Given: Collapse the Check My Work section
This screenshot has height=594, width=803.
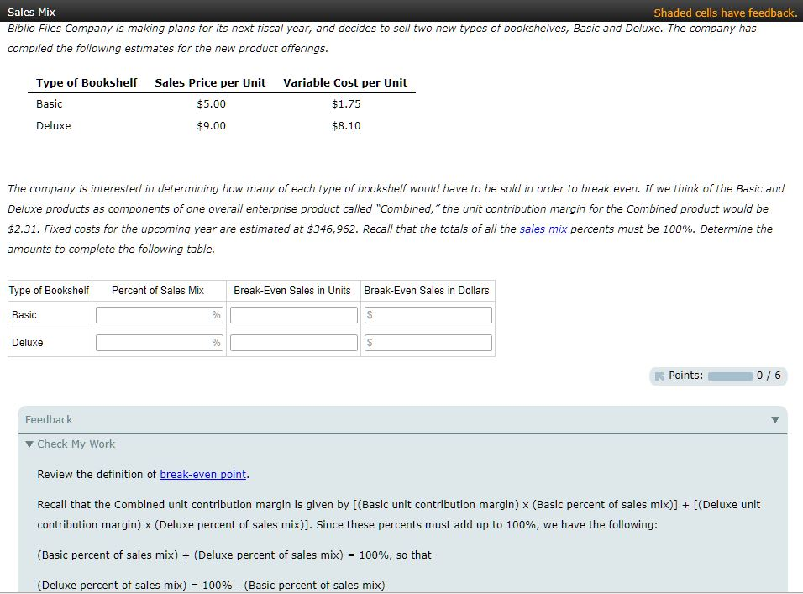Looking at the screenshot, I should 29,444.
